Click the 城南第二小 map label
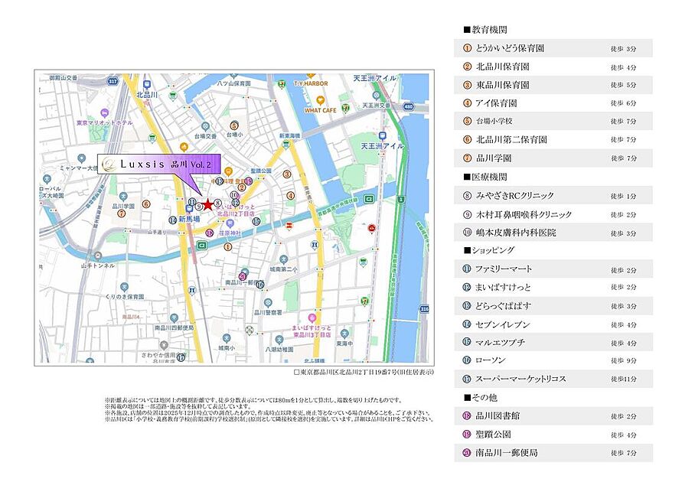682x482 pixels. coord(283,269)
